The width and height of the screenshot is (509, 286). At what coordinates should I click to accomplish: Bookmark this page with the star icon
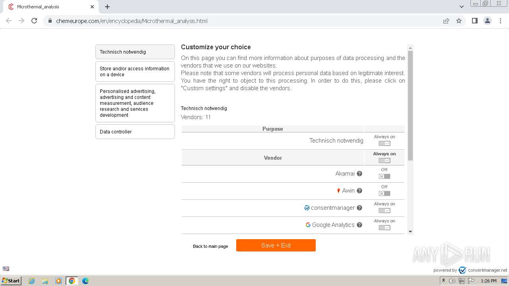tap(459, 21)
